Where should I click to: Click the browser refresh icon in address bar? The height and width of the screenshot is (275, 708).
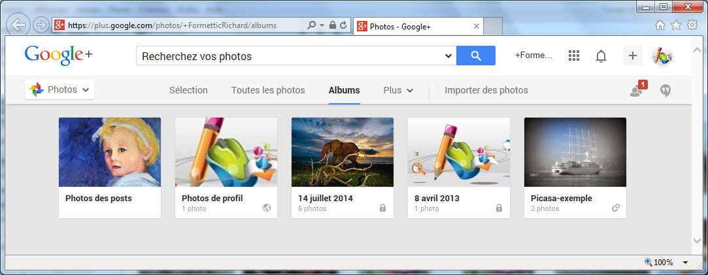click(343, 25)
